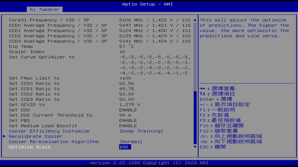The image size is (298, 167).
Task: Click the <k> scroll help up hint
Action: coord(231,136)
